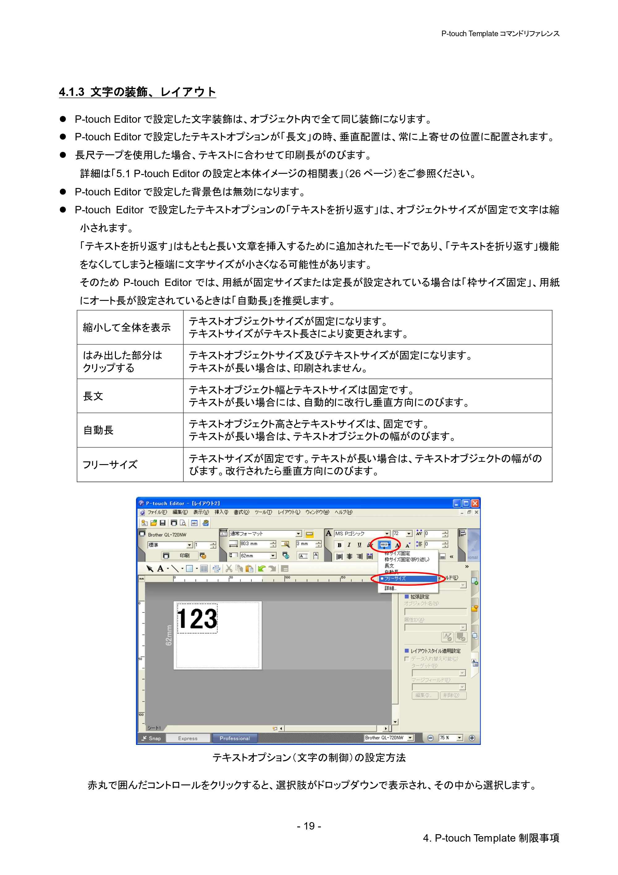Click the text control ABCD button
This screenshot has height=875, width=618.
(x=385, y=545)
